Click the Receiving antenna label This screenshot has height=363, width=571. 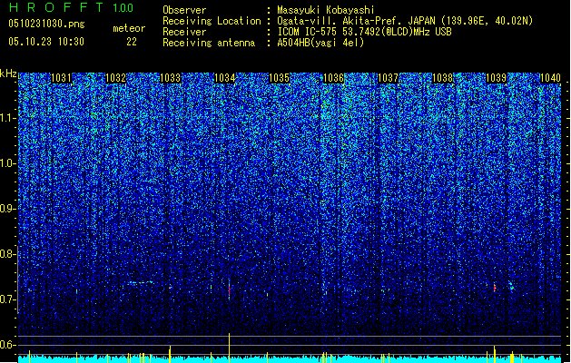pos(209,43)
